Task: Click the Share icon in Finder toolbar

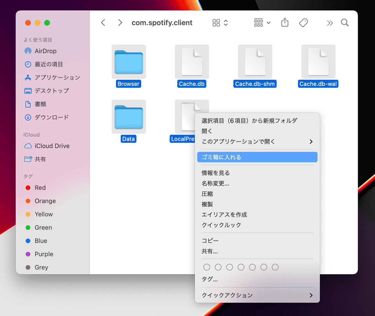Action: coord(285,22)
